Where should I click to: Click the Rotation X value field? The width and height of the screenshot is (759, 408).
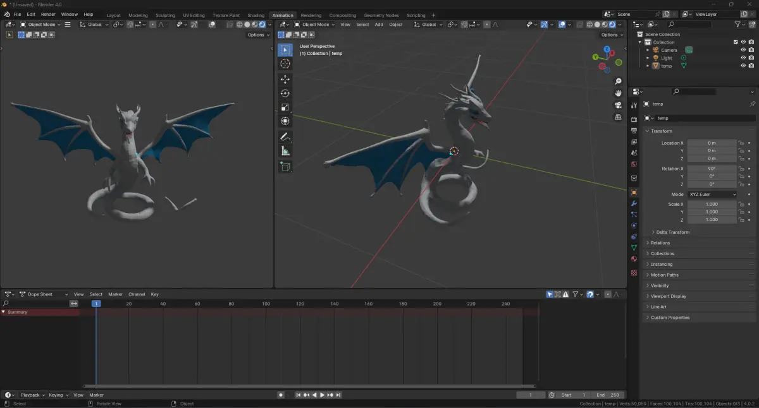point(712,169)
